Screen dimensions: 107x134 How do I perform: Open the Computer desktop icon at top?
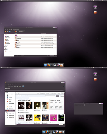(x=95, y=7)
